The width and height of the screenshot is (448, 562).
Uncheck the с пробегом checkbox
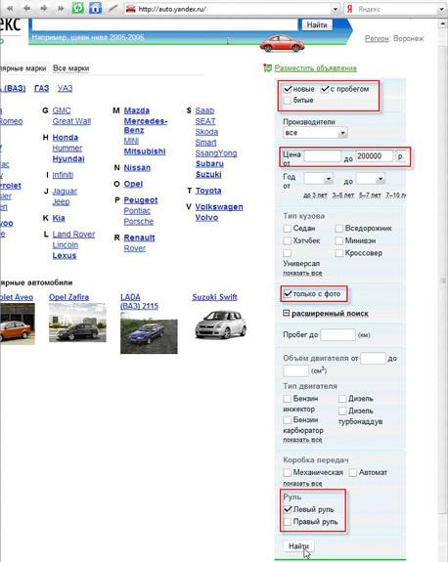pos(325,89)
